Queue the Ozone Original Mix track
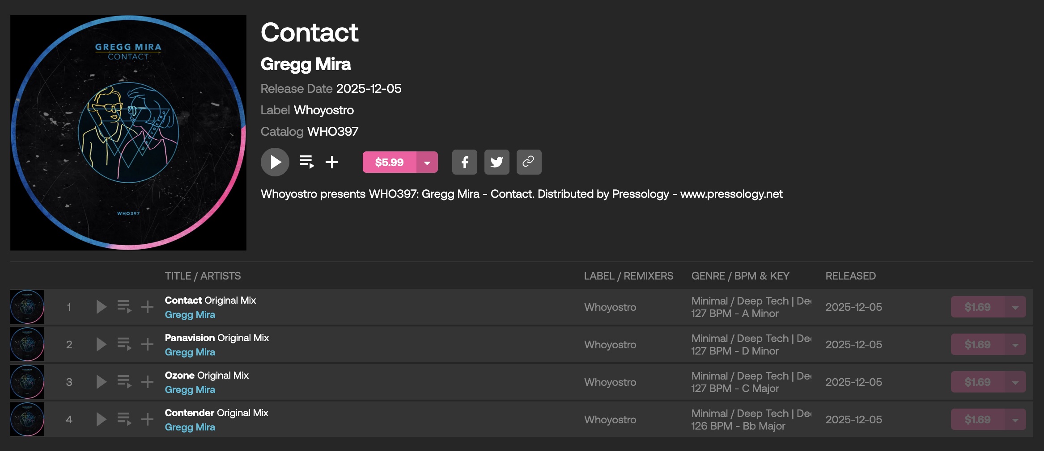 coord(124,382)
